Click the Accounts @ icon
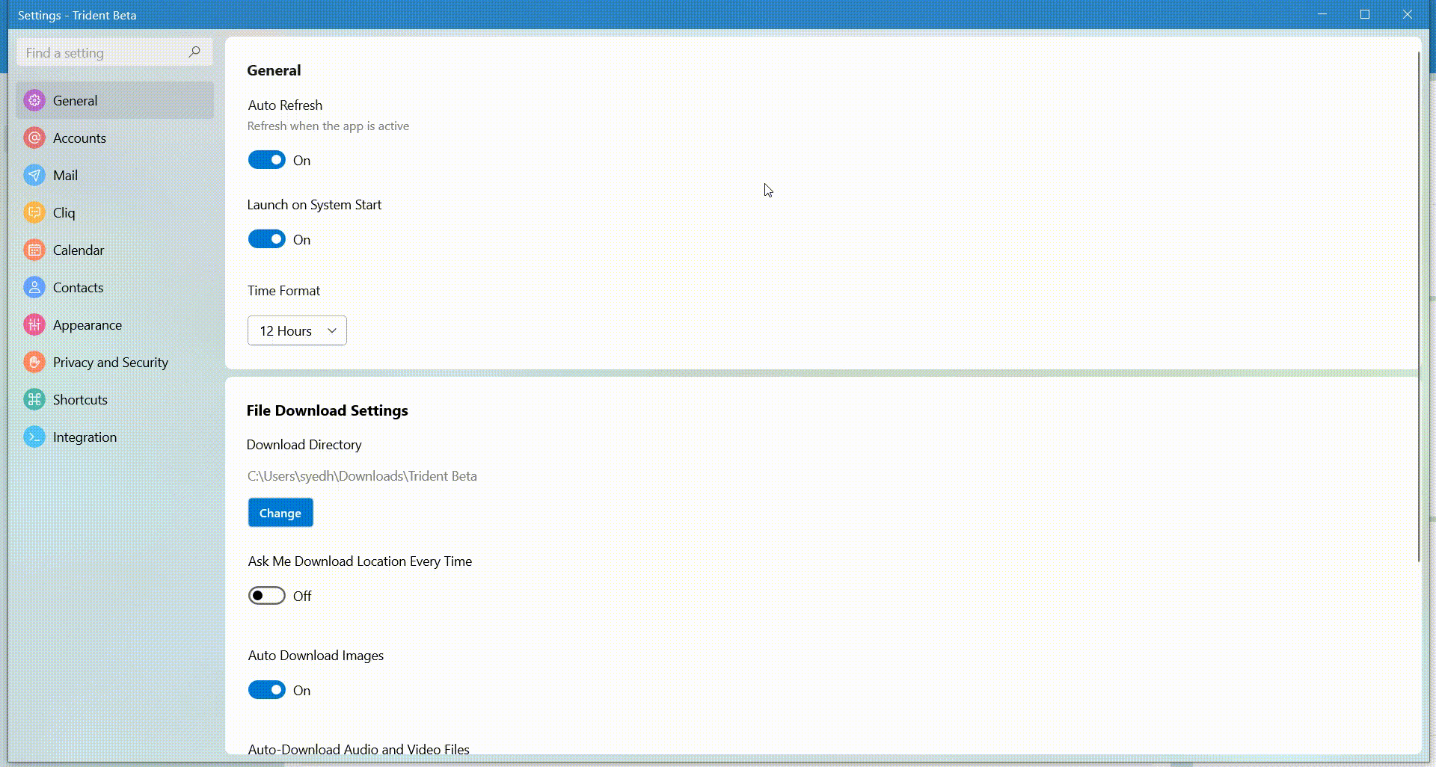Viewport: 1436px width, 767px height. pyautogui.click(x=34, y=138)
